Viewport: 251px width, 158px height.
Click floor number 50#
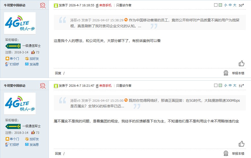point(241,5)
